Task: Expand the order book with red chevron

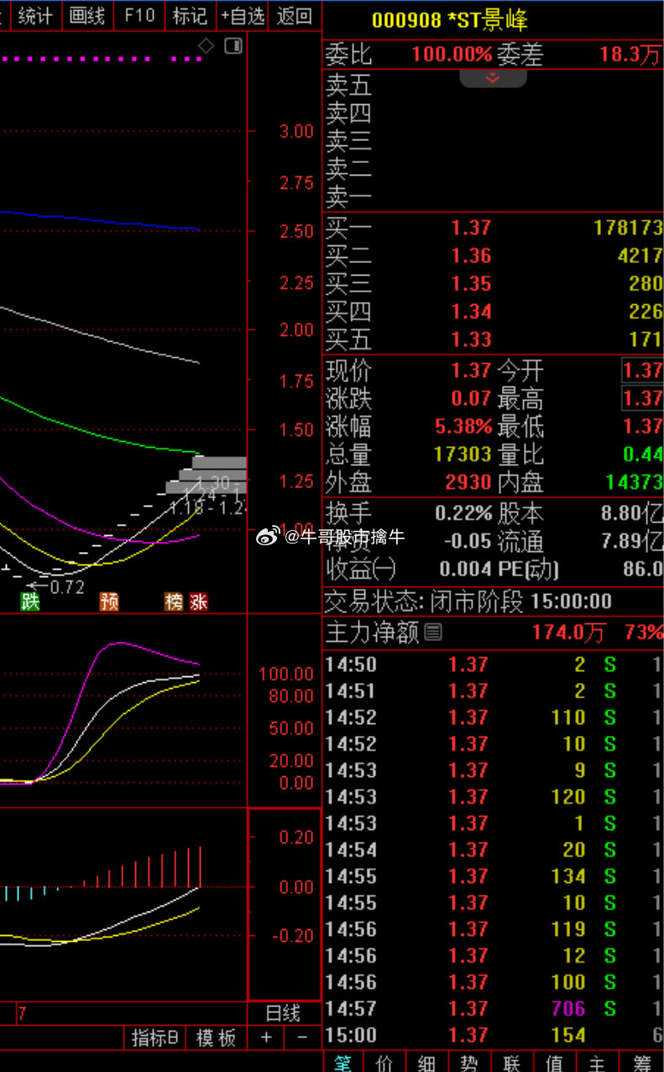Action: (493, 78)
